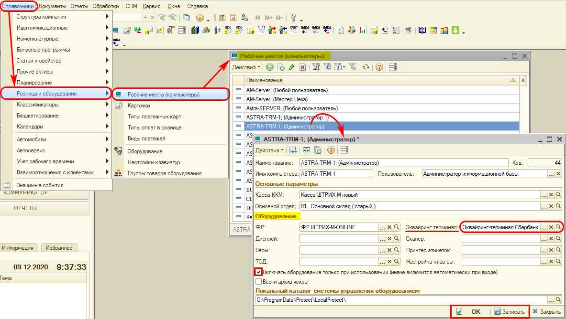Click the red mark-for-deletion icon in list toolbar
The image size is (566, 319).
point(302,67)
